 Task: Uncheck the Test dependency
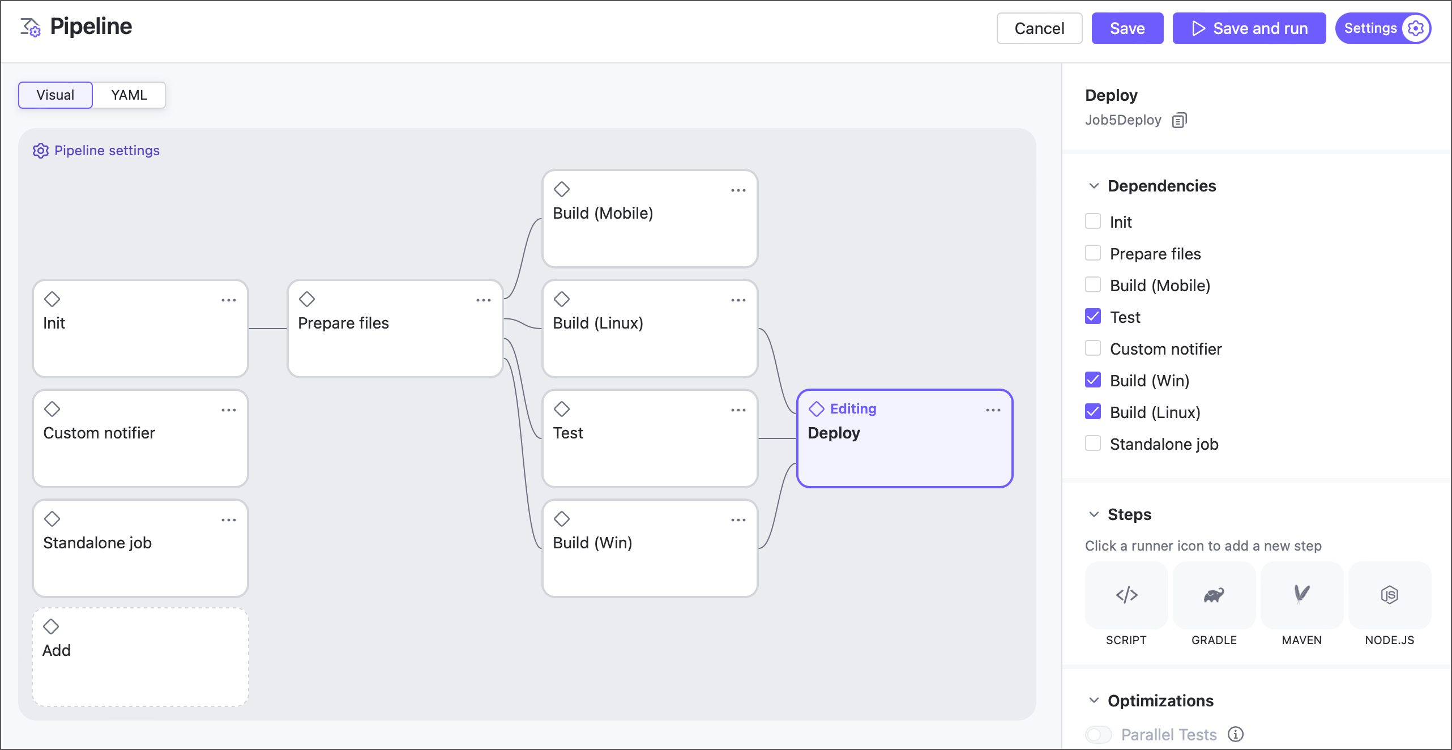[1093, 317]
